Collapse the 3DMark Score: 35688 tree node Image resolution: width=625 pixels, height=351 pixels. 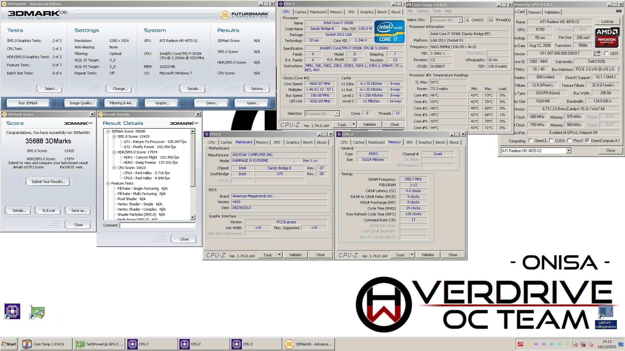(x=108, y=132)
